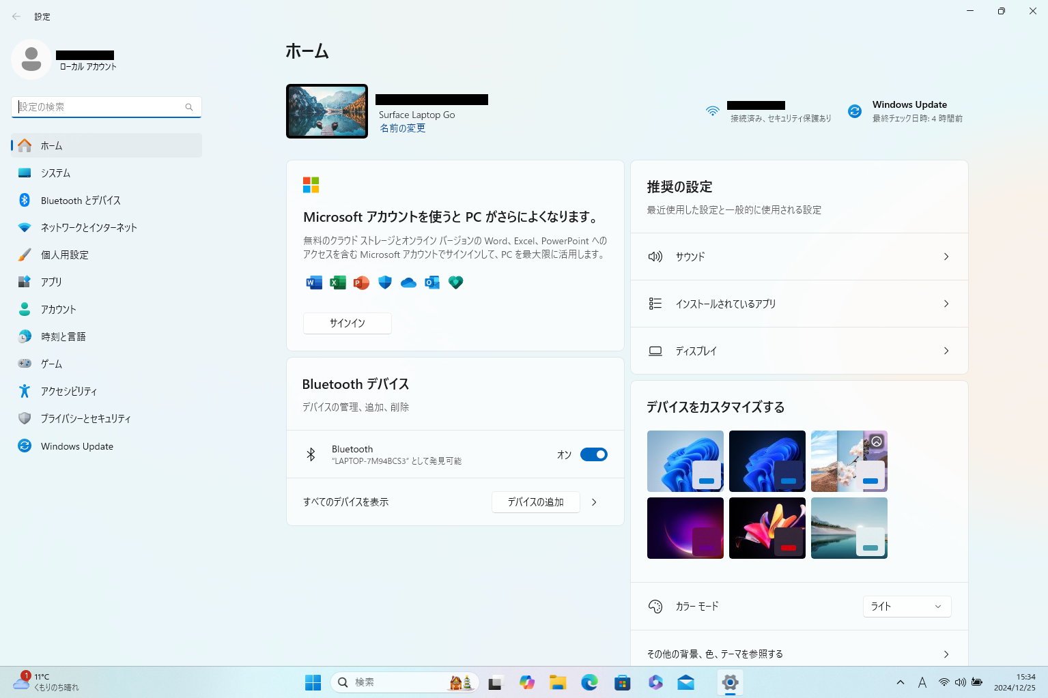Open the カラー モード dropdown set to ライト
Viewport: 1048px width, 698px height.
pos(907,607)
